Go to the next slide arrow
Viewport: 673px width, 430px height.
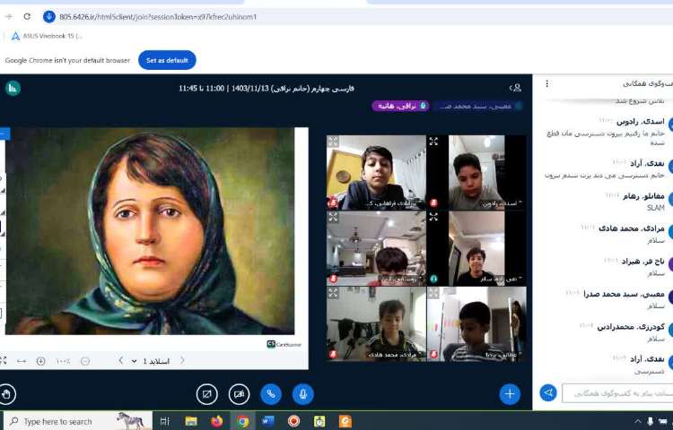coord(182,361)
